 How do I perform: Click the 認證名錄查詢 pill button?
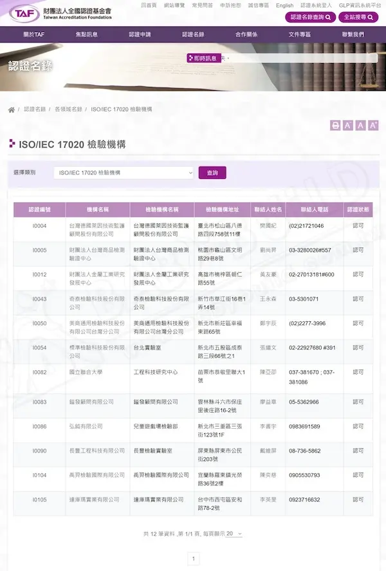[x=310, y=17]
